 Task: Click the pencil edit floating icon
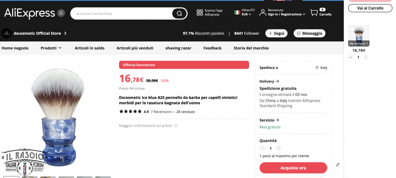click(x=338, y=164)
